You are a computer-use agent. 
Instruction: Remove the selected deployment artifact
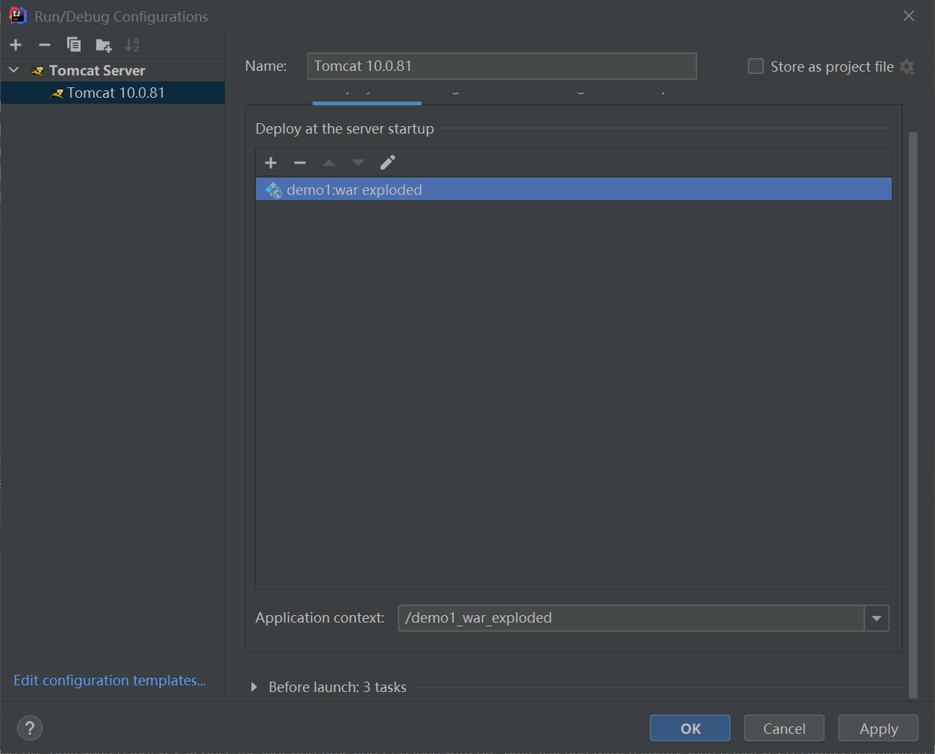pyautogui.click(x=300, y=163)
